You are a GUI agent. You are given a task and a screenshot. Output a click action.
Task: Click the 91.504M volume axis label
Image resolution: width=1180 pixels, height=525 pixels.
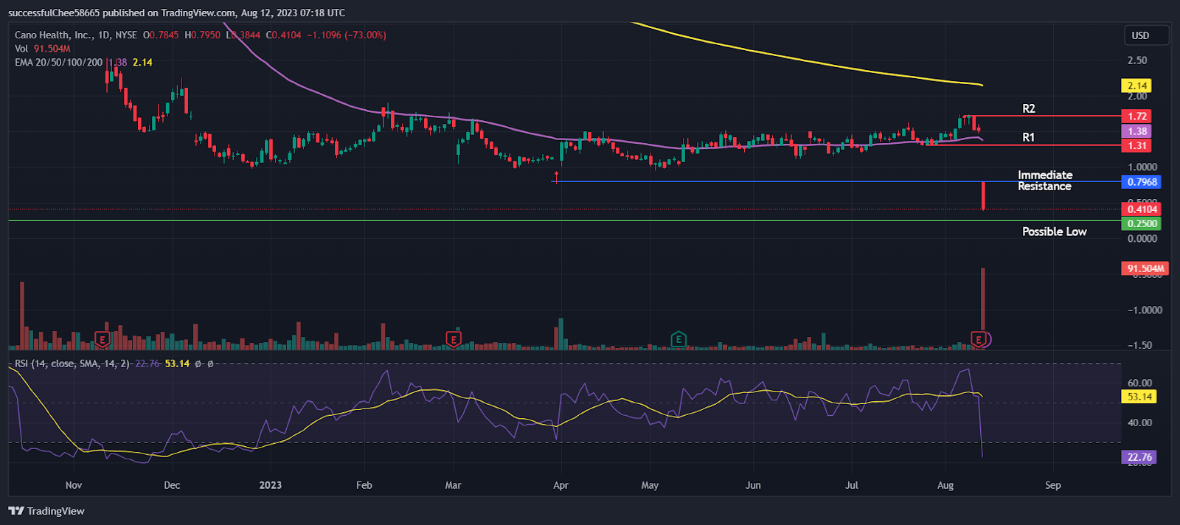1145,268
